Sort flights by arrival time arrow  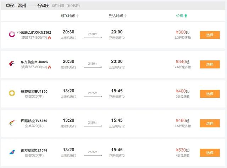[x=126, y=16]
